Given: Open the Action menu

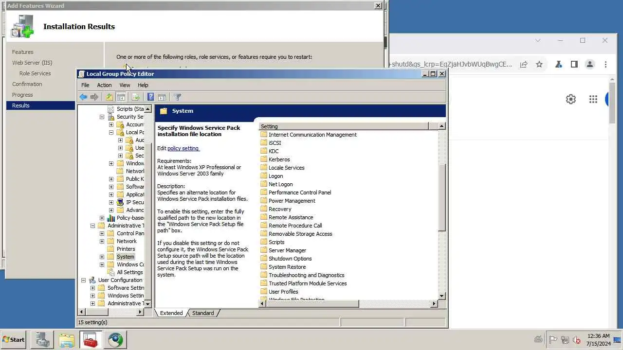Looking at the screenshot, I should pos(104,85).
